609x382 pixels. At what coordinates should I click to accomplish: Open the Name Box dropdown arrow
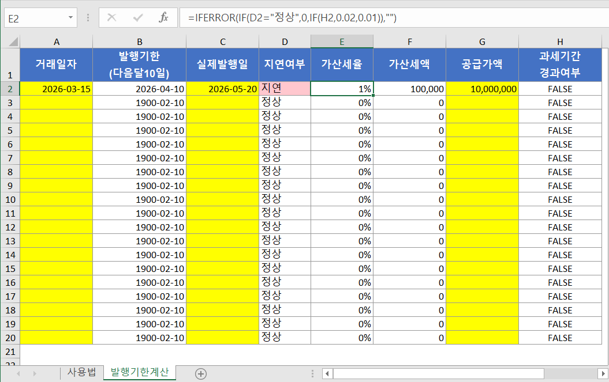(x=70, y=17)
